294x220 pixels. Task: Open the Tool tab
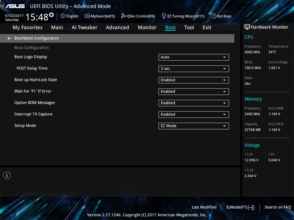click(189, 28)
